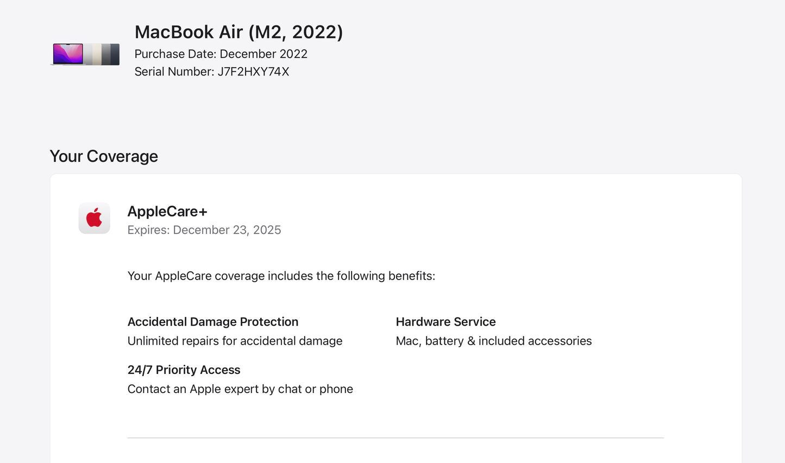Image resolution: width=785 pixels, height=463 pixels.
Task: Click the Purchase Date December 2022 line
Action: (x=221, y=54)
